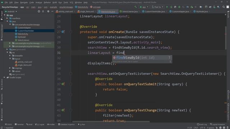This screenshot has width=230, height=129.
Task: Click Sync Project with Gradle icon
Action: (x=210, y=7)
